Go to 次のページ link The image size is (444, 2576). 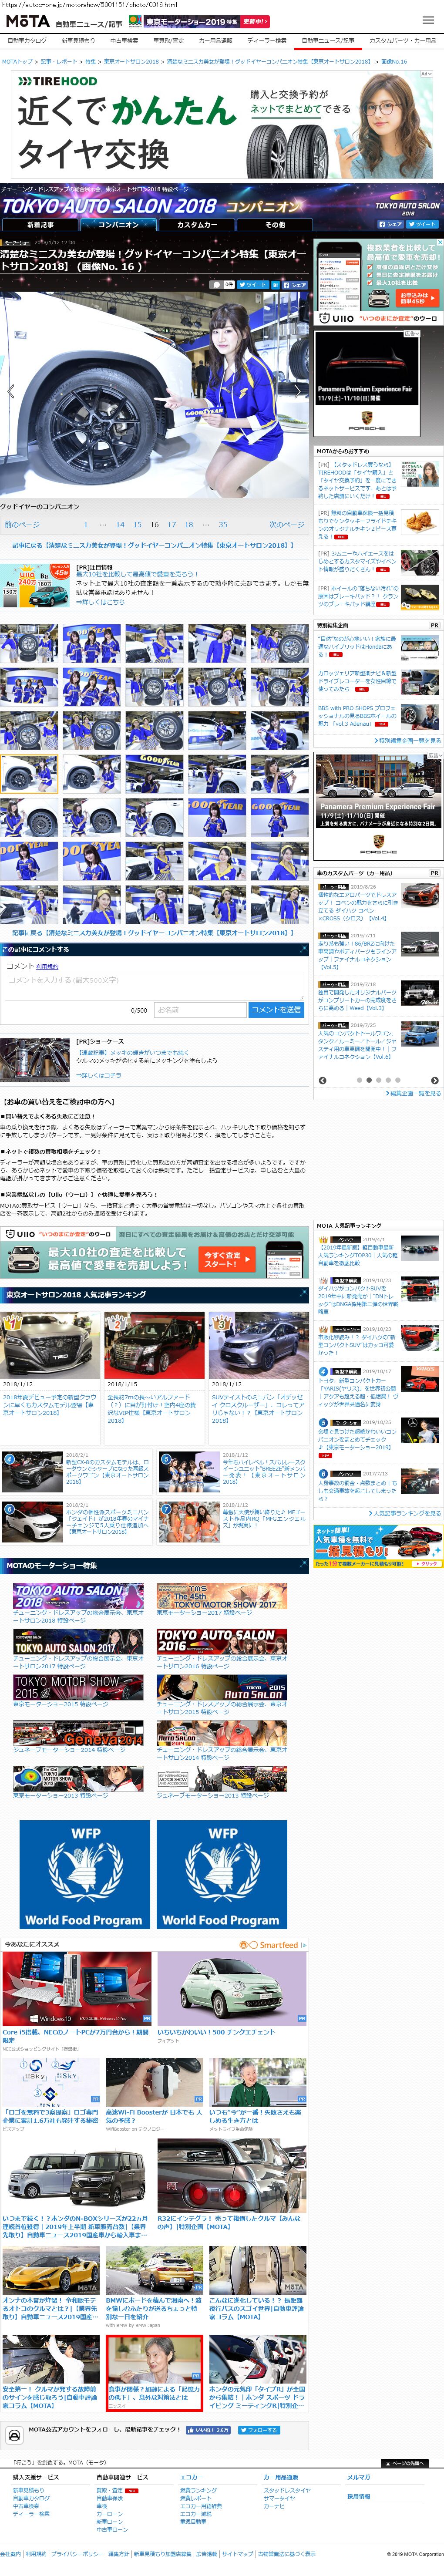coord(286,524)
